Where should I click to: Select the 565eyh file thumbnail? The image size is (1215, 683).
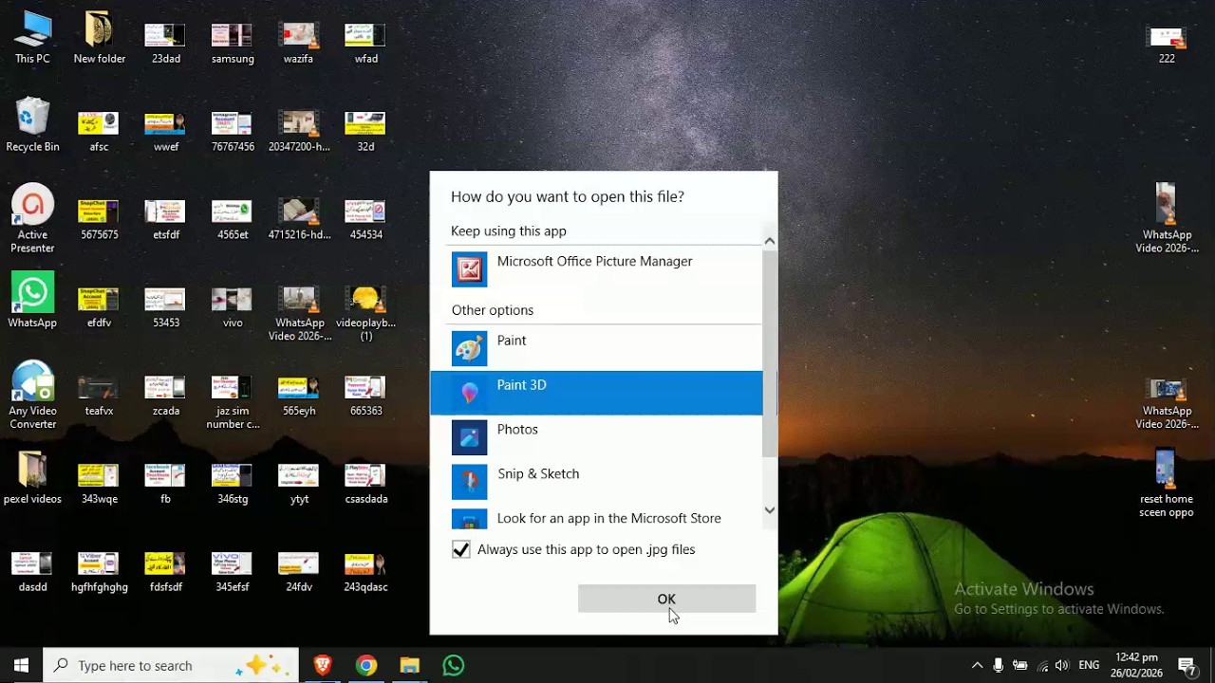299,396
